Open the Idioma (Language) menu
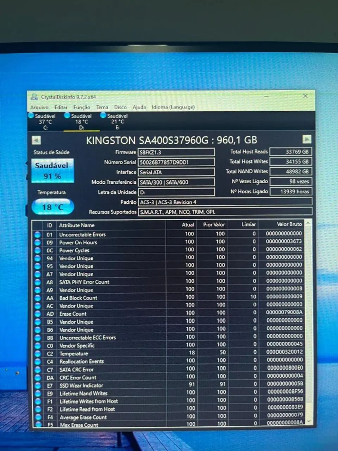This screenshot has width=338, height=451. tap(173, 107)
